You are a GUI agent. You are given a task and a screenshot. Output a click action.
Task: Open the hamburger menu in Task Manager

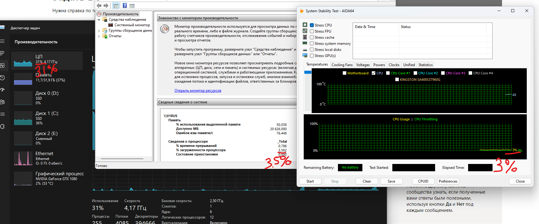click(x=2, y=41)
